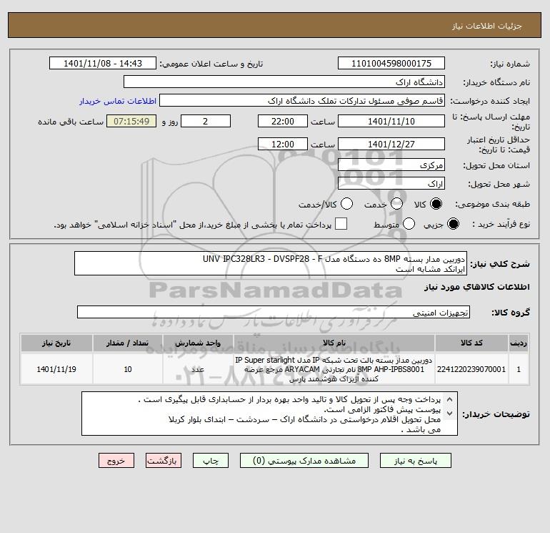This screenshot has height=533, width=550.
Task: Click row number 1 cell
Action: 519,369
